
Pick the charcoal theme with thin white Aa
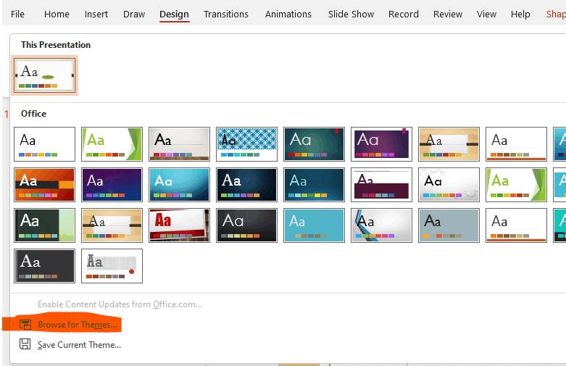[246, 225]
